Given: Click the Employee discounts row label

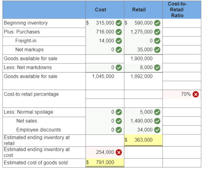Looking at the screenshot, I should pyautogui.click(x=39, y=130).
